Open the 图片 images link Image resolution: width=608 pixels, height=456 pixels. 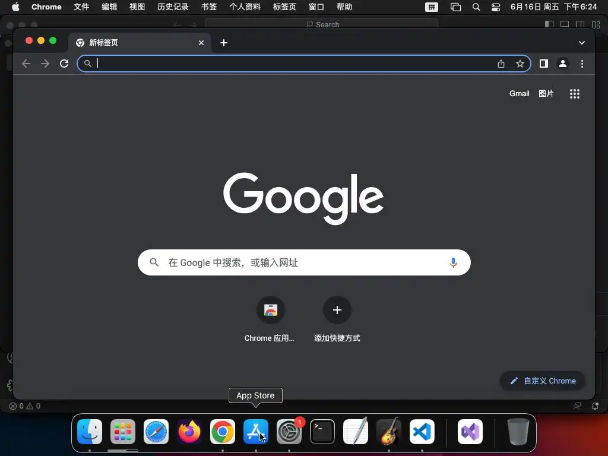tap(546, 93)
